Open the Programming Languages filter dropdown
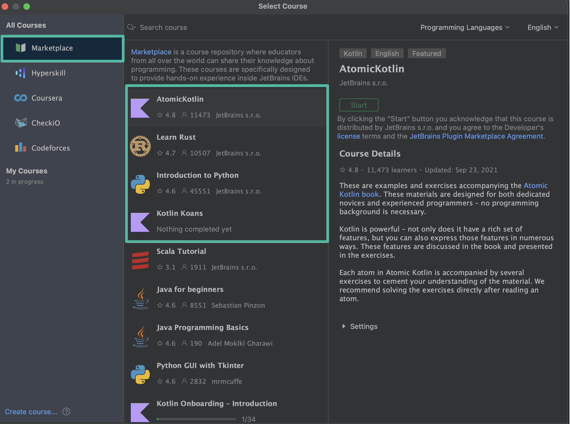Viewport: 570px width, 424px height. pos(465,27)
